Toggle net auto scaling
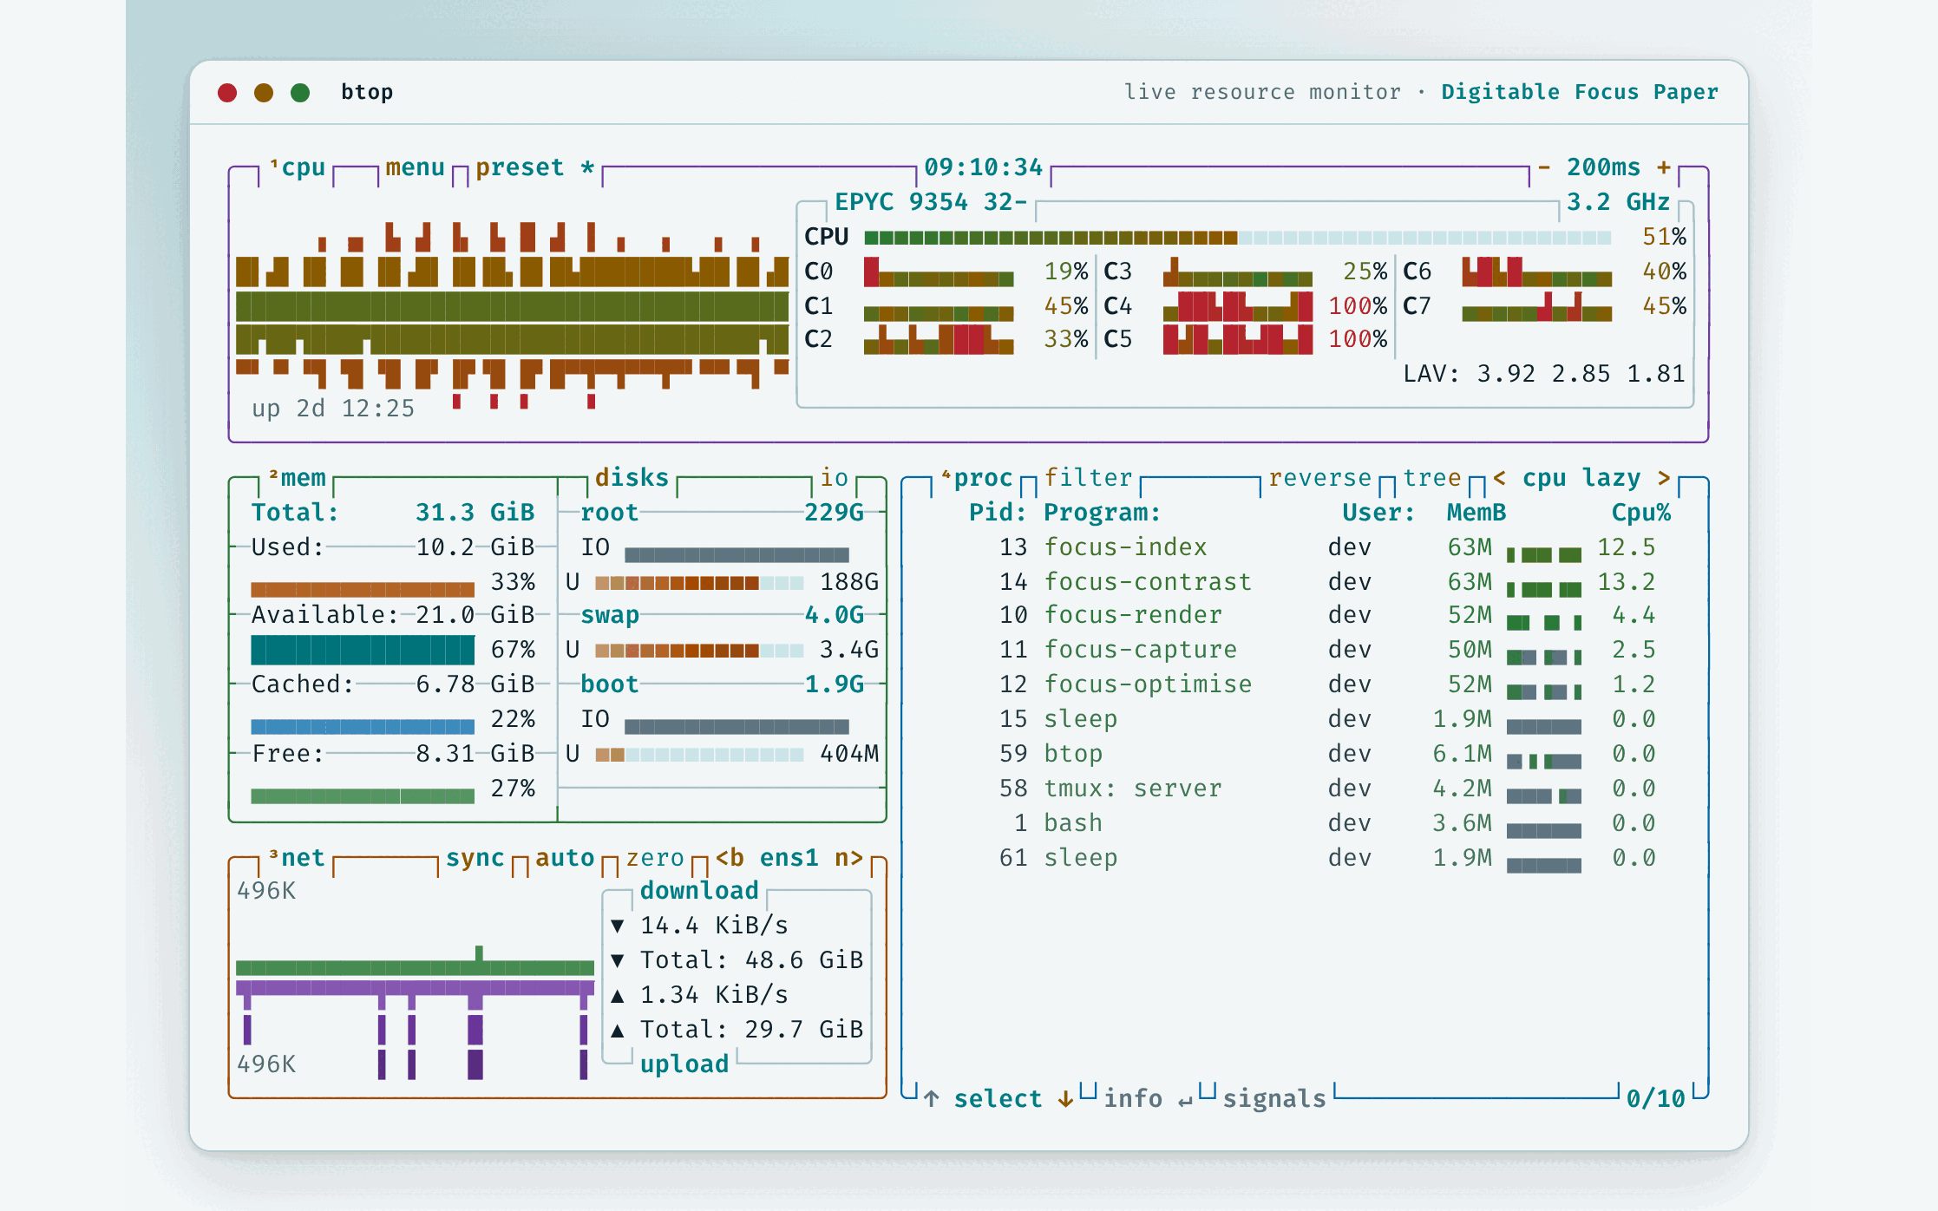Image resolution: width=1938 pixels, height=1211 pixels. pyautogui.click(x=564, y=858)
